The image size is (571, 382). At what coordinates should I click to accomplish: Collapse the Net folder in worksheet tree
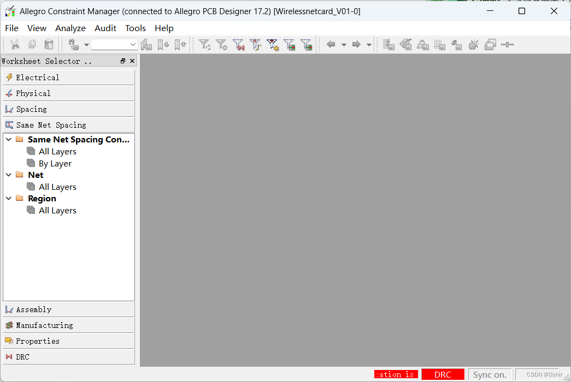(x=9, y=175)
